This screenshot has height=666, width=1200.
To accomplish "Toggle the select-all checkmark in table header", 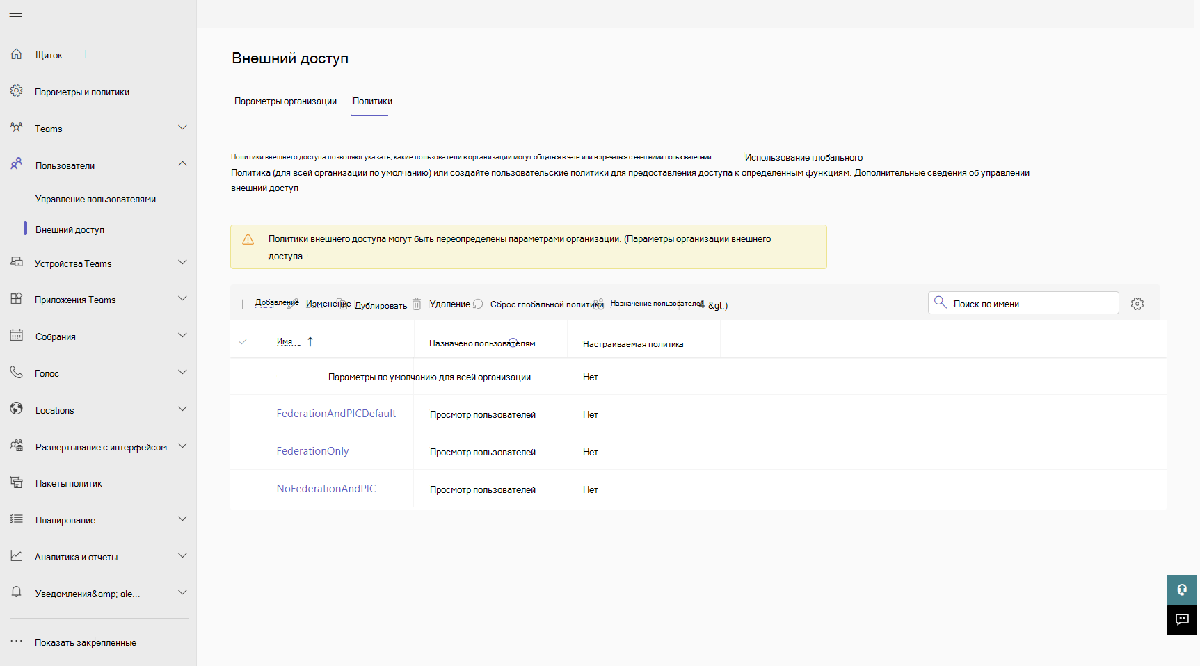I will click(243, 341).
